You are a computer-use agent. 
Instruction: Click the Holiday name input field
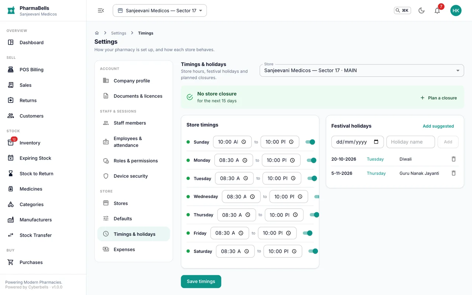coord(410,142)
